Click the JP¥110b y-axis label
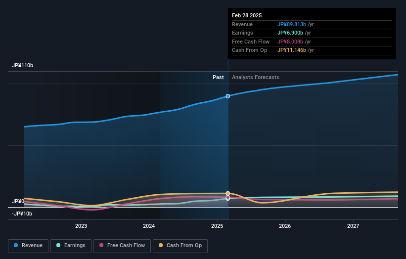The width and height of the screenshot is (406, 259). [x=23, y=65]
